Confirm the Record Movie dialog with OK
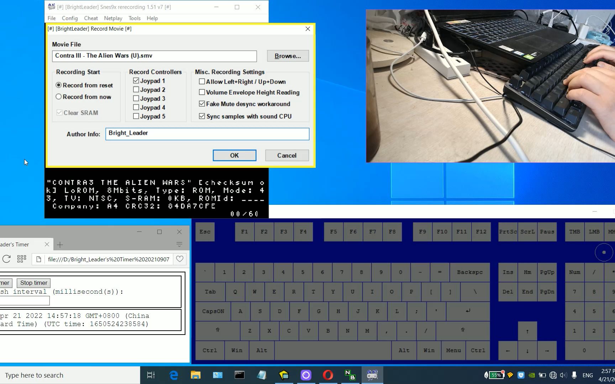The width and height of the screenshot is (615, 384). 235,155
